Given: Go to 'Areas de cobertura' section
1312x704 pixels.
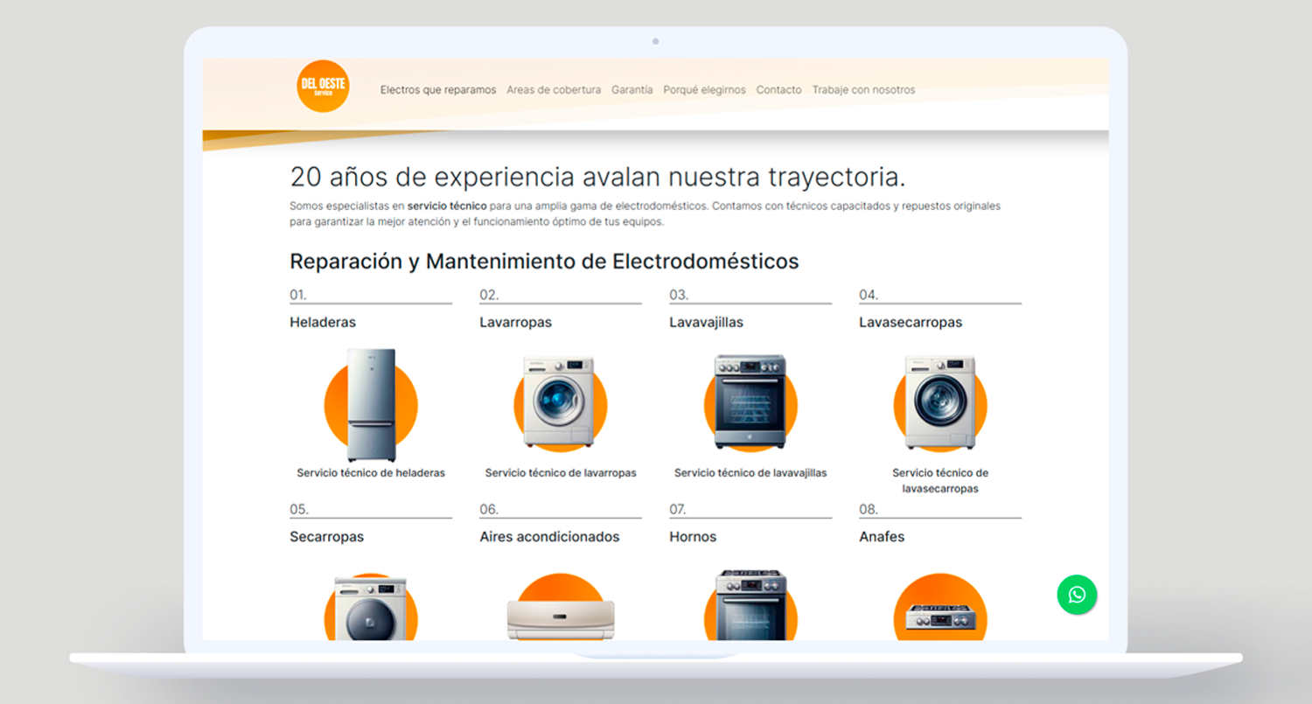Looking at the screenshot, I should (554, 90).
